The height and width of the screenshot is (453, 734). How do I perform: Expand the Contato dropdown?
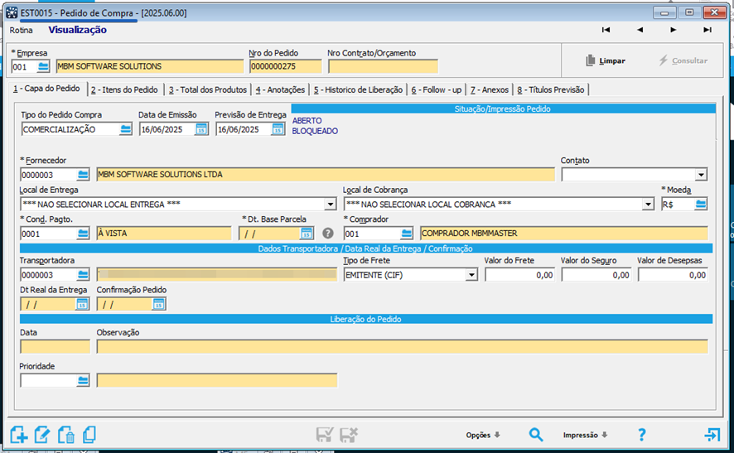(x=701, y=175)
